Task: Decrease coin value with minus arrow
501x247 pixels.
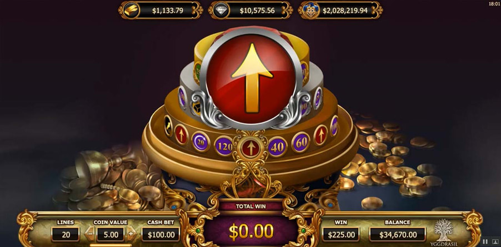Action: point(90,234)
